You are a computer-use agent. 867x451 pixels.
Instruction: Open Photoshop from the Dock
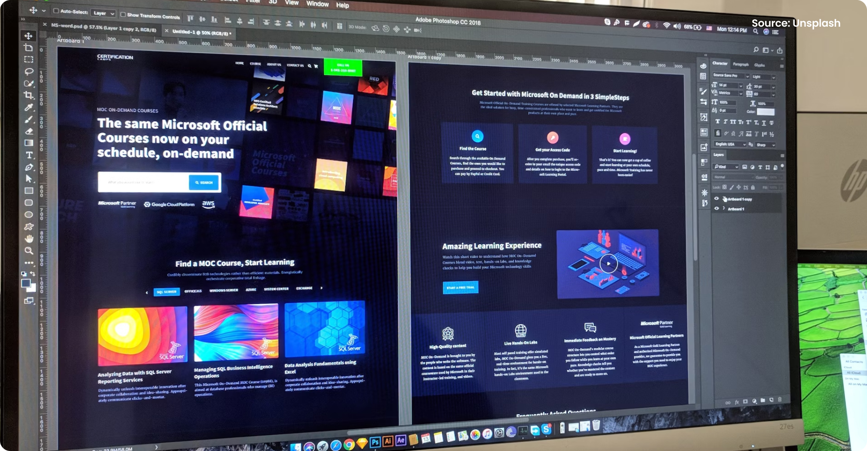(375, 442)
